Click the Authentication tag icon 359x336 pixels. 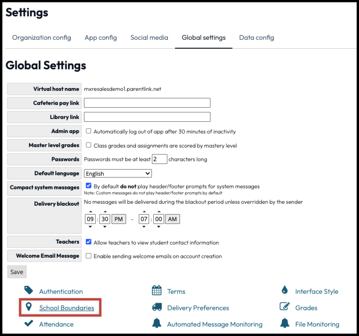[x=29, y=291]
